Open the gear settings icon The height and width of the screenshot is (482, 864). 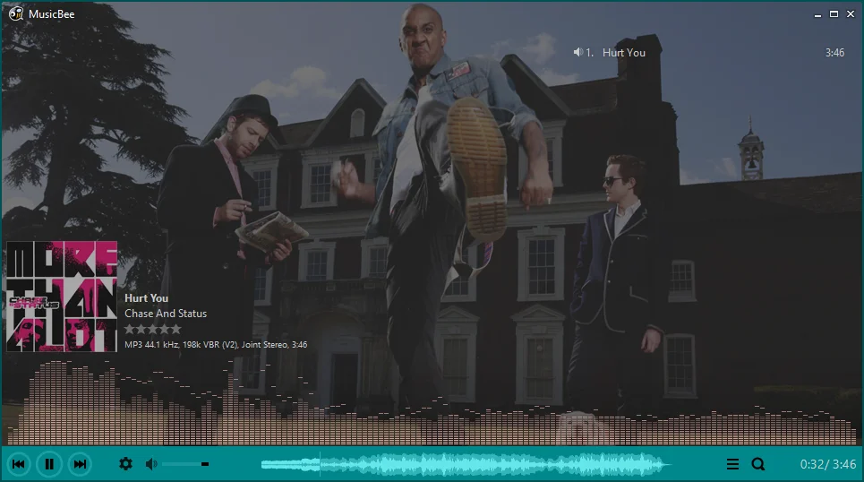125,464
